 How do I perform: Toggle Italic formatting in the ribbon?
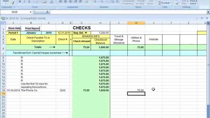(x=25, y=2)
